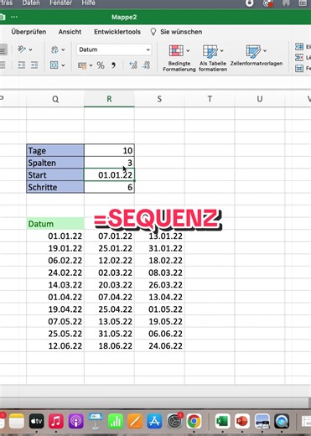The image size is (311, 436).
Task: Click the Schritte value cell 6
Action: (x=109, y=187)
